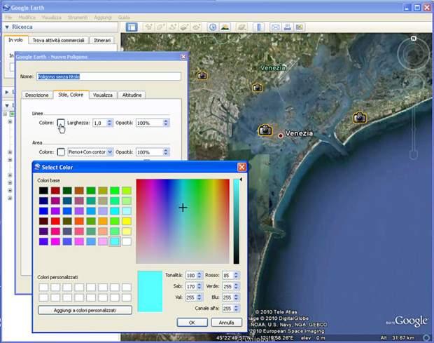This screenshot has height=343, width=434.
Task: Adjust the Tonalità stepper
Action: coord(199,275)
